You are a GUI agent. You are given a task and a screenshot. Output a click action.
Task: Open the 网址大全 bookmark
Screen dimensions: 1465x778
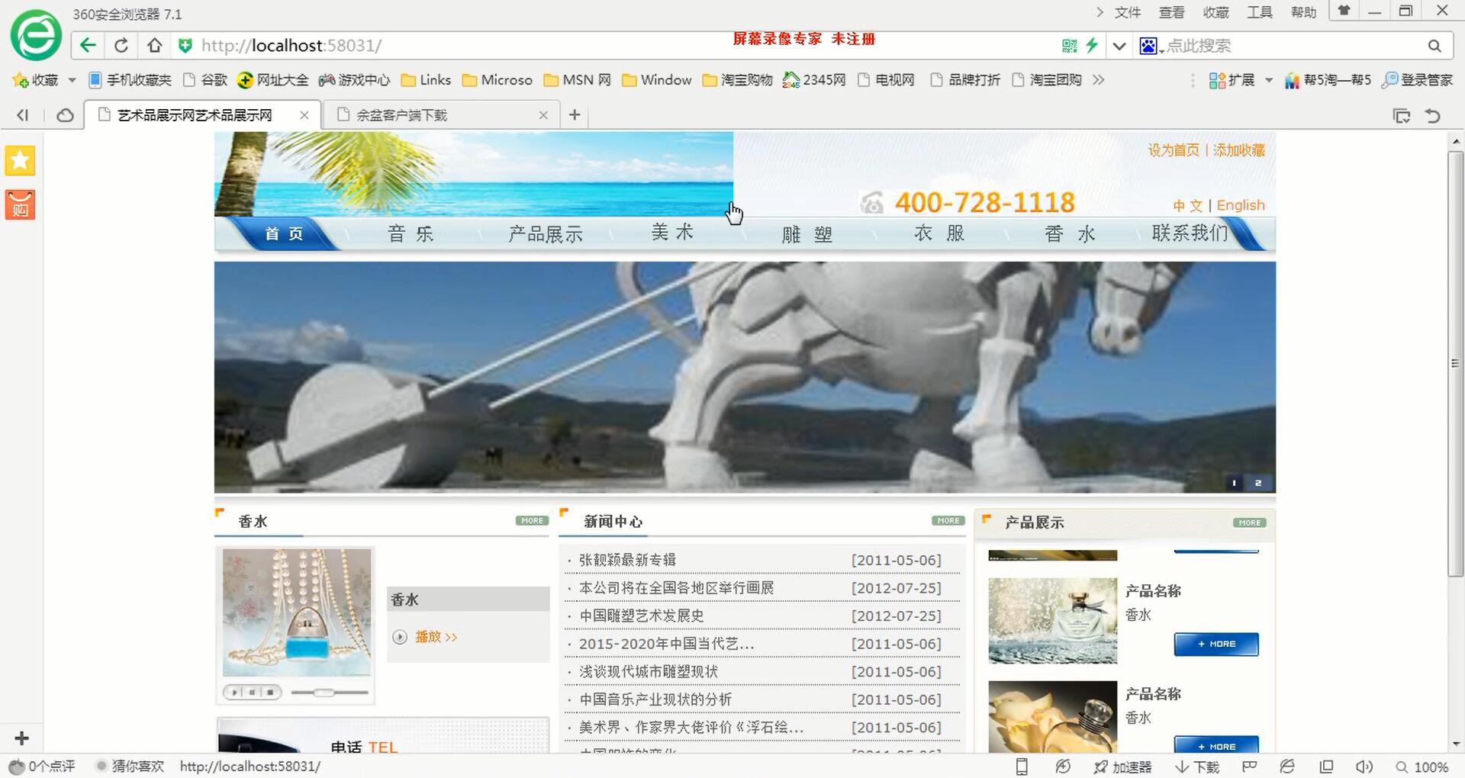[273, 80]
